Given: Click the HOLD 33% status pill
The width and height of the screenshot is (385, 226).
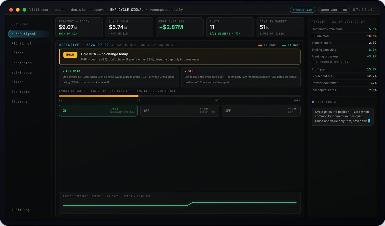Looking at the screenshot, I should [302, 10].
